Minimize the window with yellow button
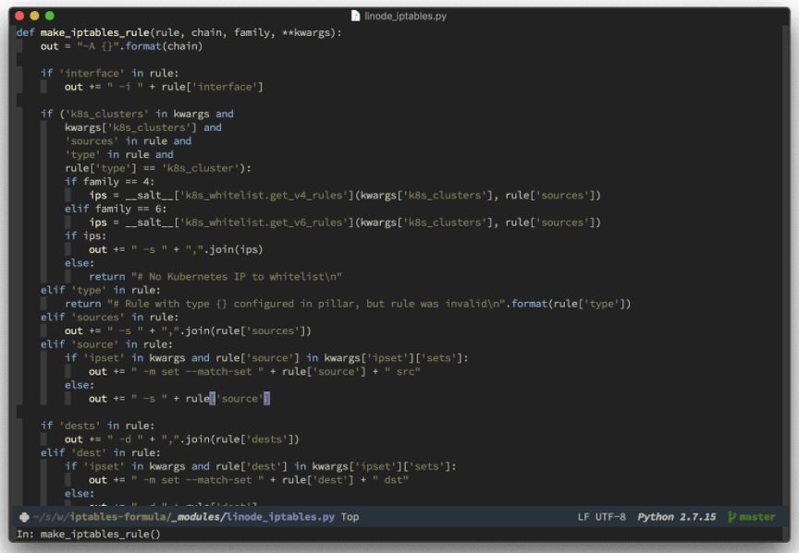Viewport: 799px width, 553px height. click(x=35, y=16)
